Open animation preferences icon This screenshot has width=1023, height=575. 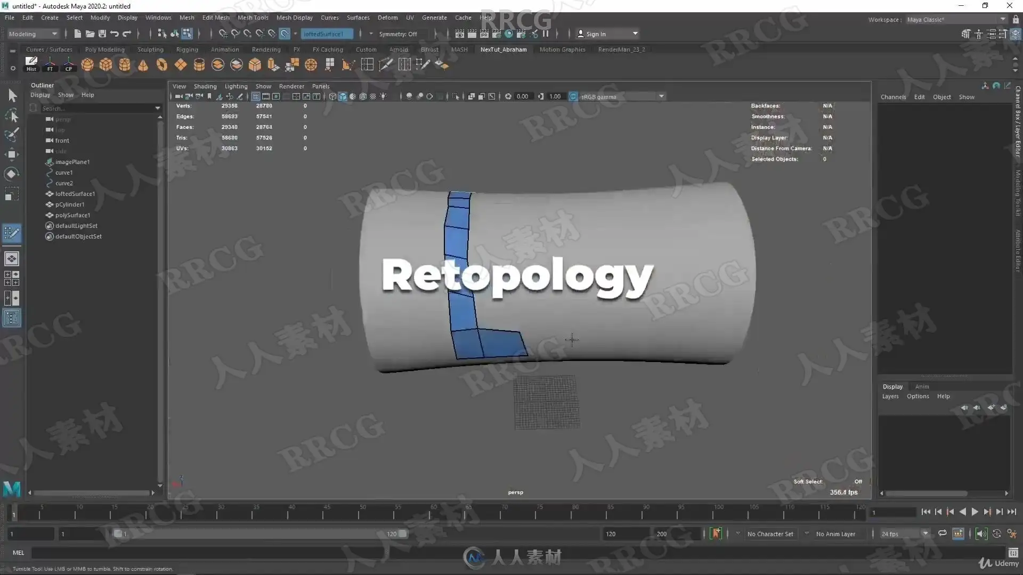pos(1012,533)
